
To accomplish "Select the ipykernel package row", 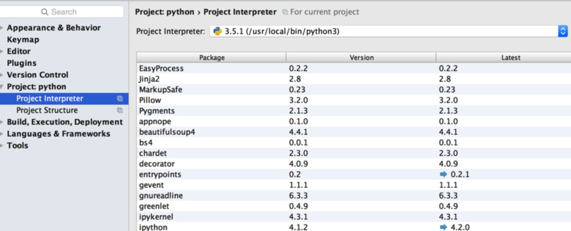I will (354, 217).
